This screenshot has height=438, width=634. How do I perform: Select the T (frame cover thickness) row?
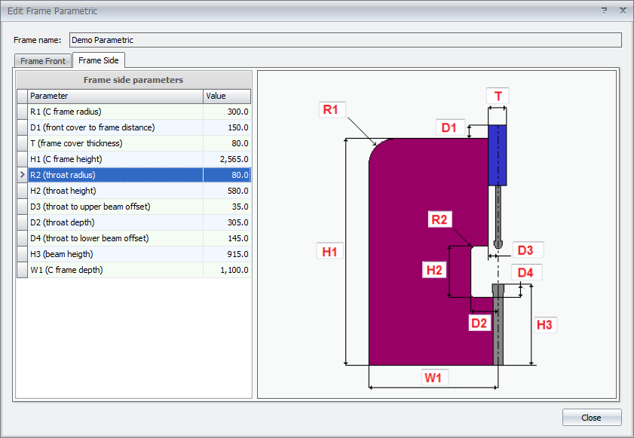click(115, 143)
